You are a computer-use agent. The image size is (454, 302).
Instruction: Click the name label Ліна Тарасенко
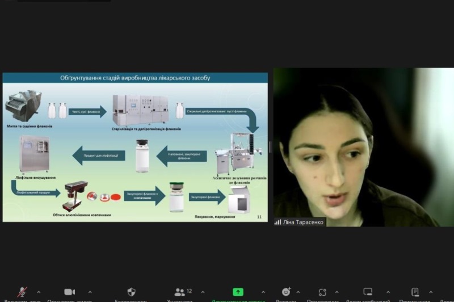click(303, 223)
